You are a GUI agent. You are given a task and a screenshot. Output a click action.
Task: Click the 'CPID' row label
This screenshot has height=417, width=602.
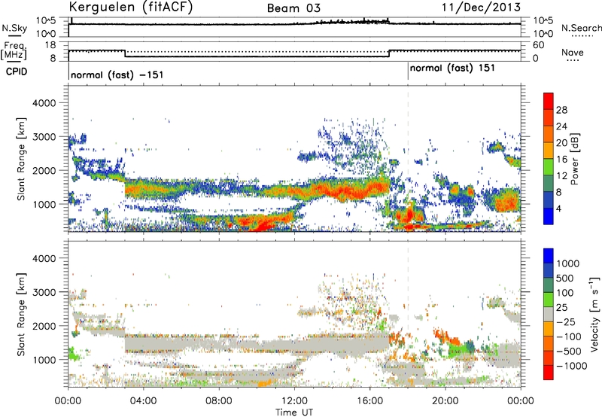(x=17, y=72)
